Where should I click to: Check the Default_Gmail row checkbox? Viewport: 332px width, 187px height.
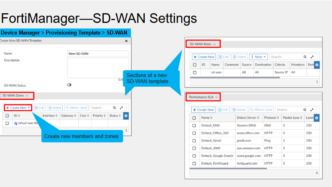[194, 141]
